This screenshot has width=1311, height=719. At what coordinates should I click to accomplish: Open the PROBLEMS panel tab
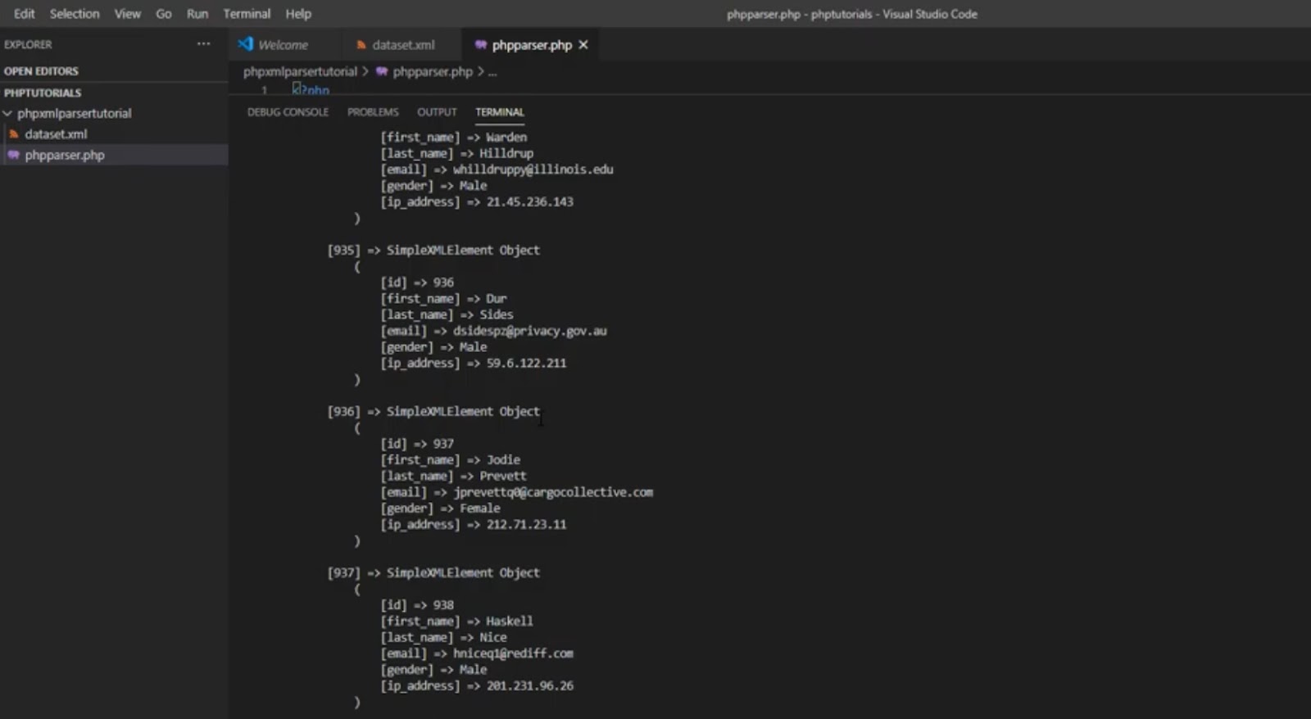coord(373,112)
